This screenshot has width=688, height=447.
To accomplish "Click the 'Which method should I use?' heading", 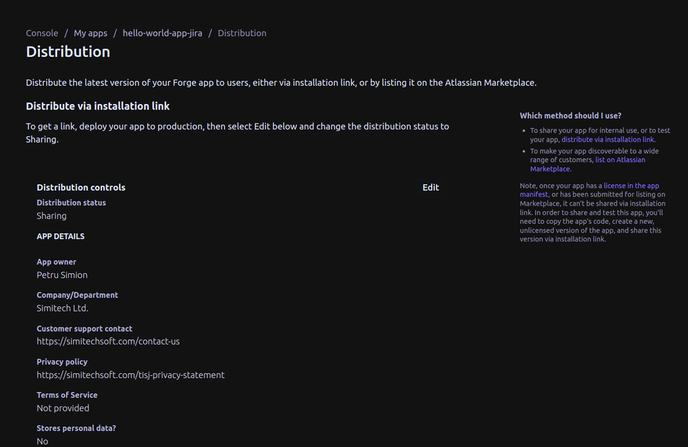I will pos(571,116).
